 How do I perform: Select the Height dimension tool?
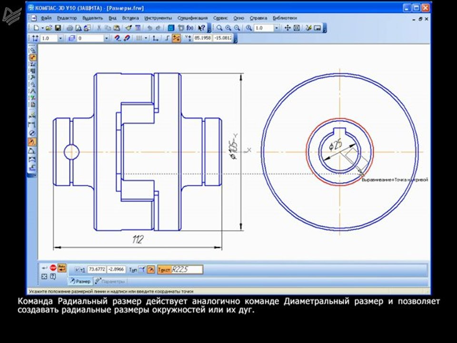32,168
